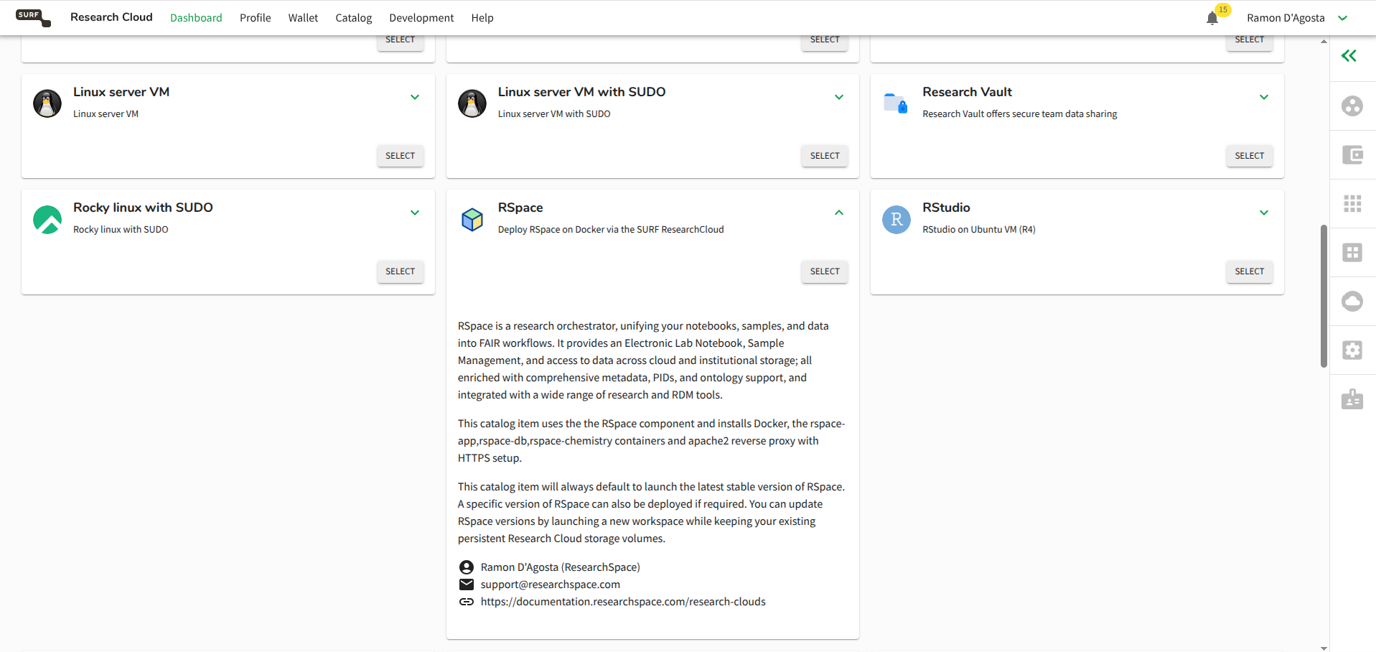Open the Development menu item
The width and height of the screenshot is (1376, 652).
(x=421, y=18)
